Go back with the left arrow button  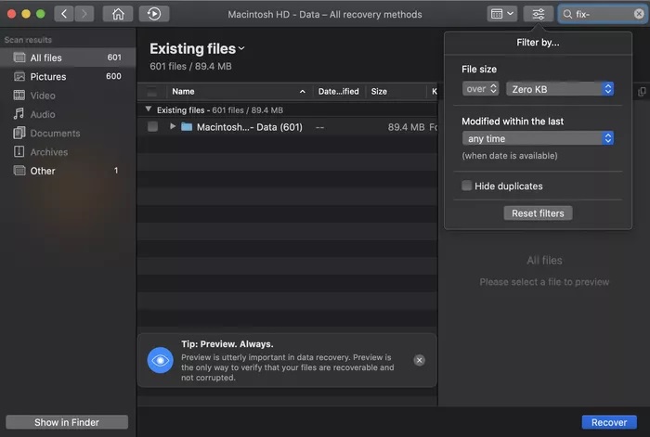[64, 14]
